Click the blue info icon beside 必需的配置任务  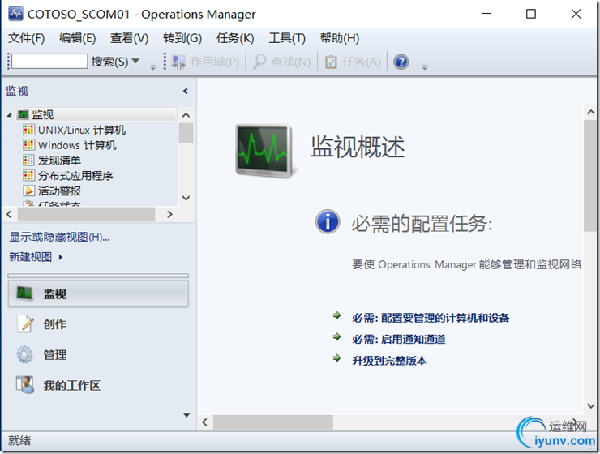point(328,221)
